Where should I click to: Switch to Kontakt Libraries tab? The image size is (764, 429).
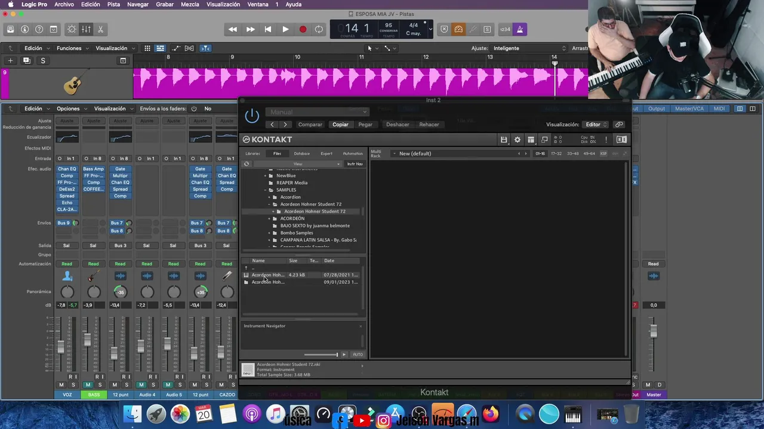point(252,154)
